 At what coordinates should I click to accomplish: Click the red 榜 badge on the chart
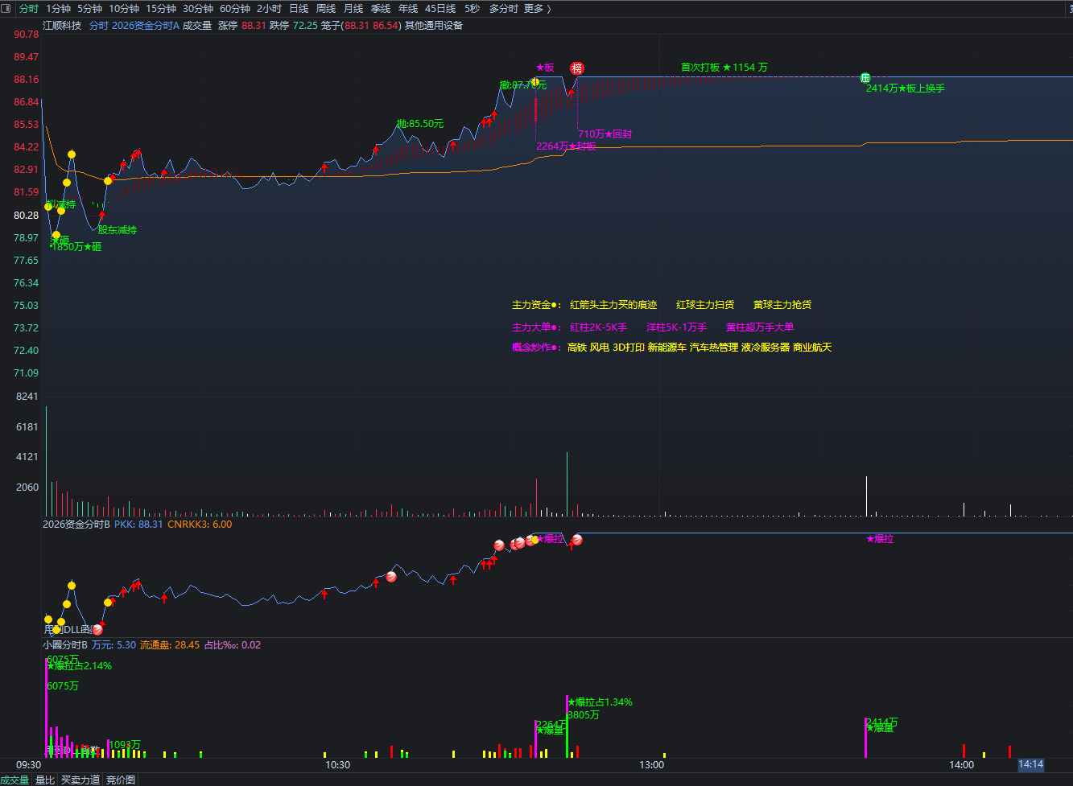pos(577,68)
